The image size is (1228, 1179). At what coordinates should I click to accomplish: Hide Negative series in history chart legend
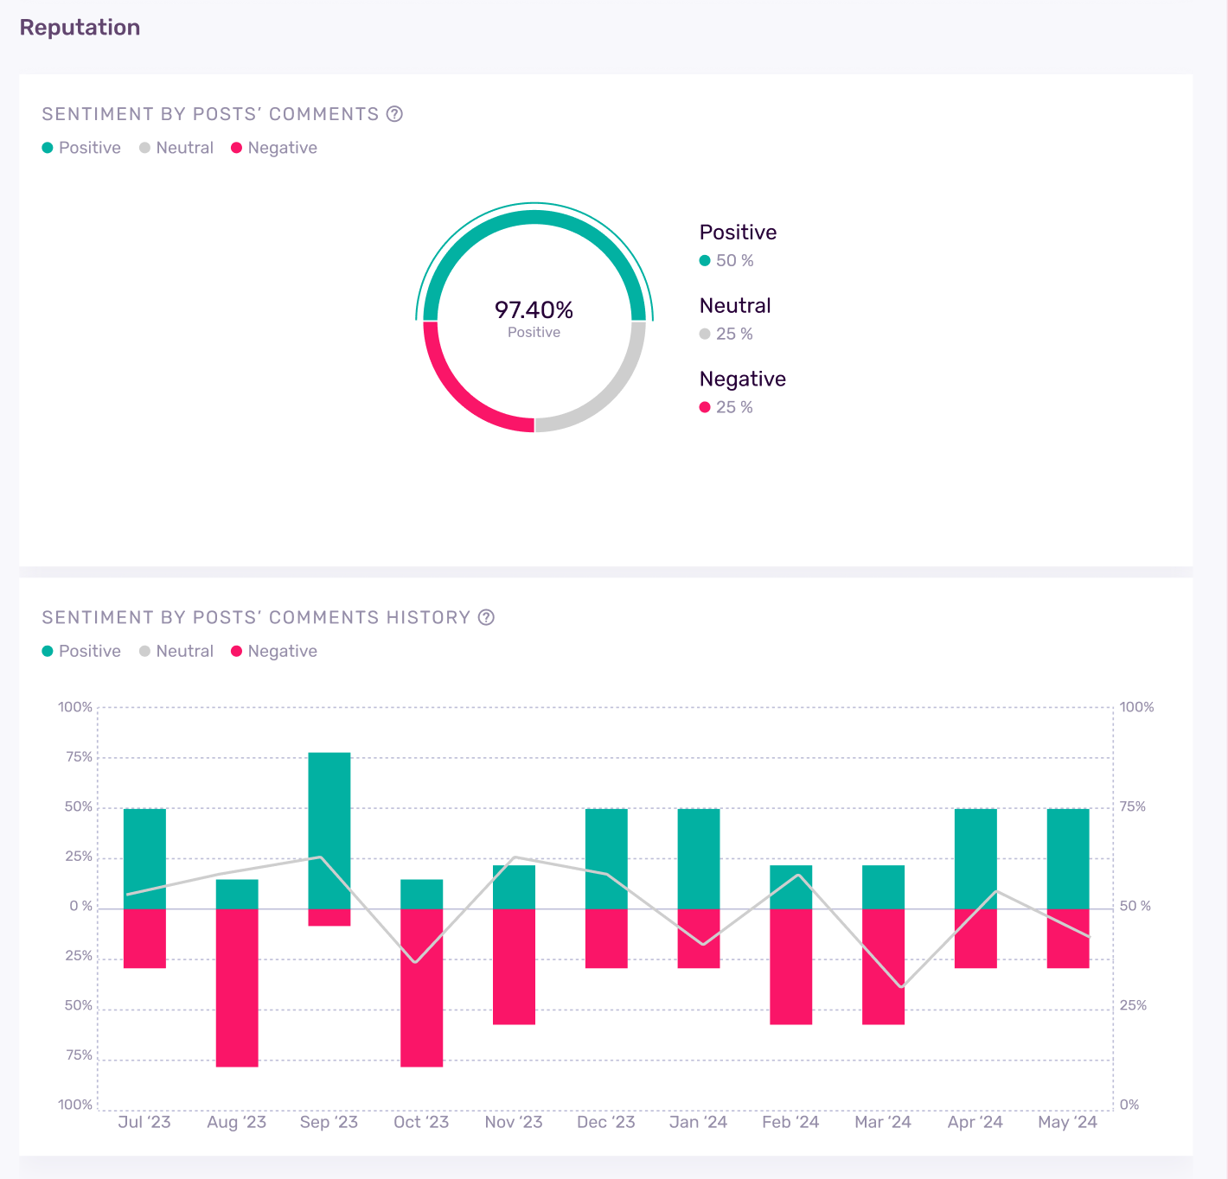(274, 651)
